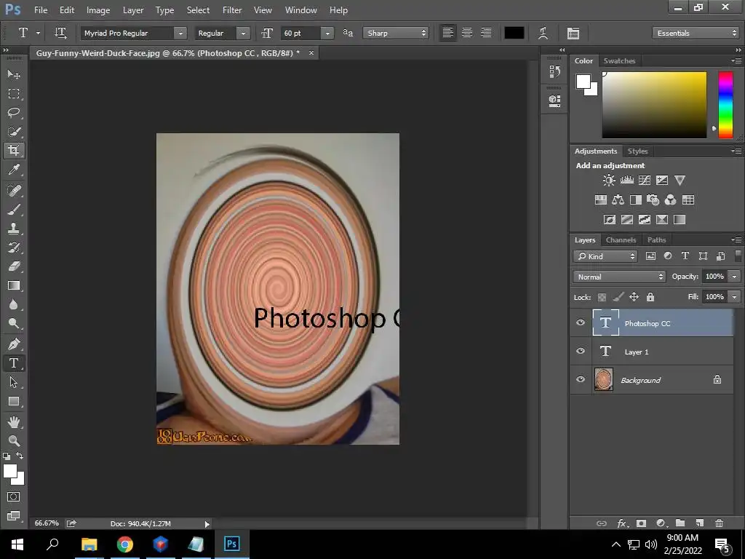Open the anti-aliasing Sharp dropdown
This screenshot has height=559, width=745.
point(396,33)
